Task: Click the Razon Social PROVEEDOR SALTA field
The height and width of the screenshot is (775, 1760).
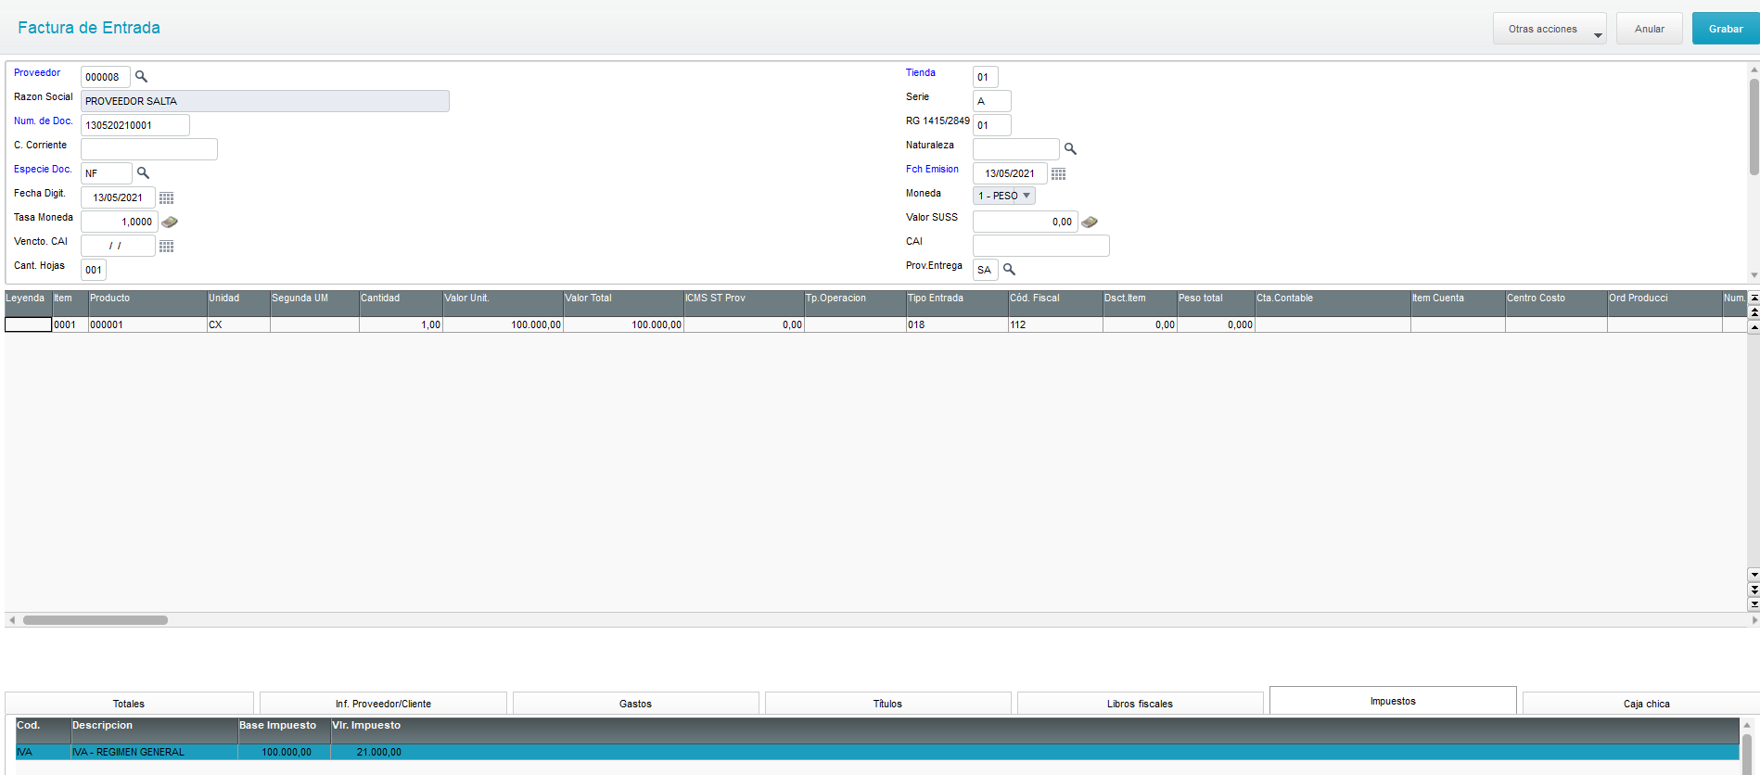Action: pyautogui.click(x=265, y=101)
